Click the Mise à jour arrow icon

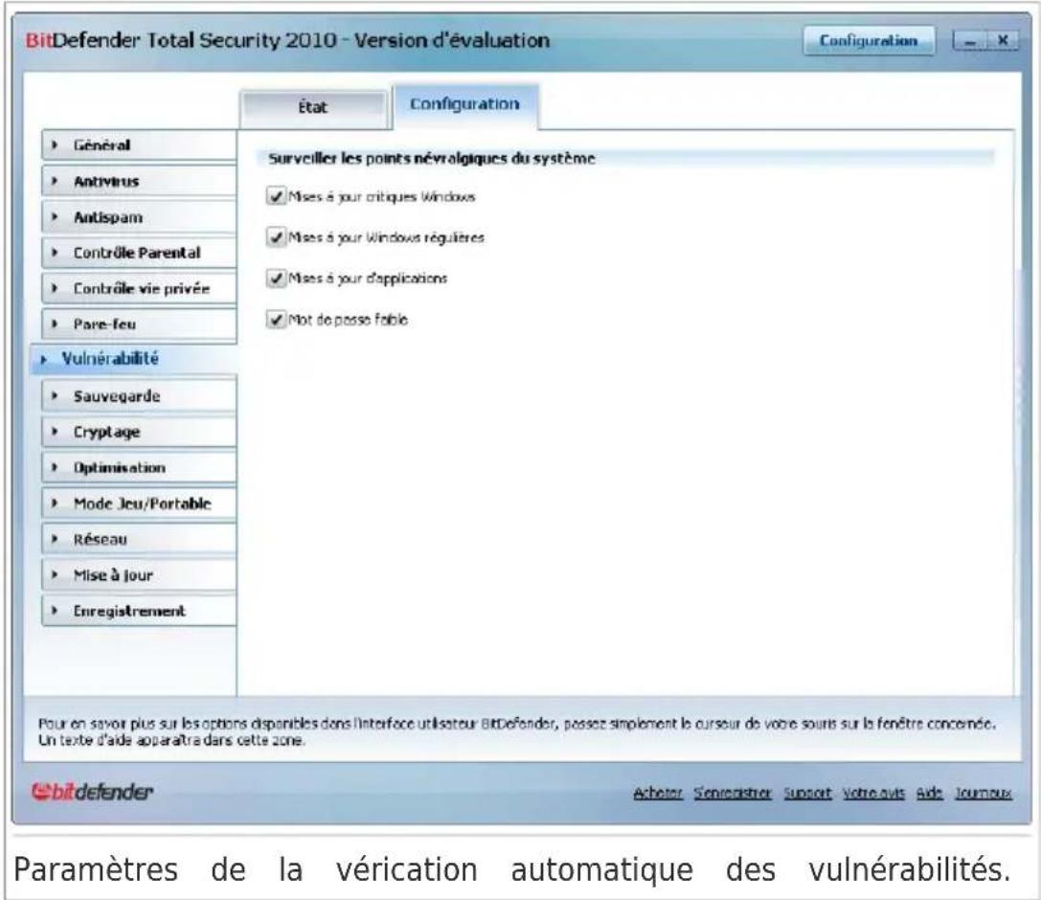pos(56,574)
